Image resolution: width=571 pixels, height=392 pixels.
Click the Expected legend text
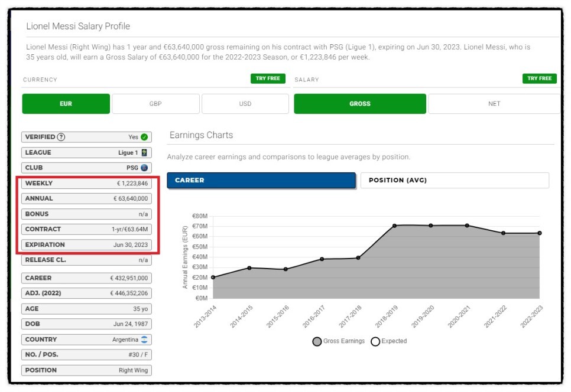coord(394,341)
